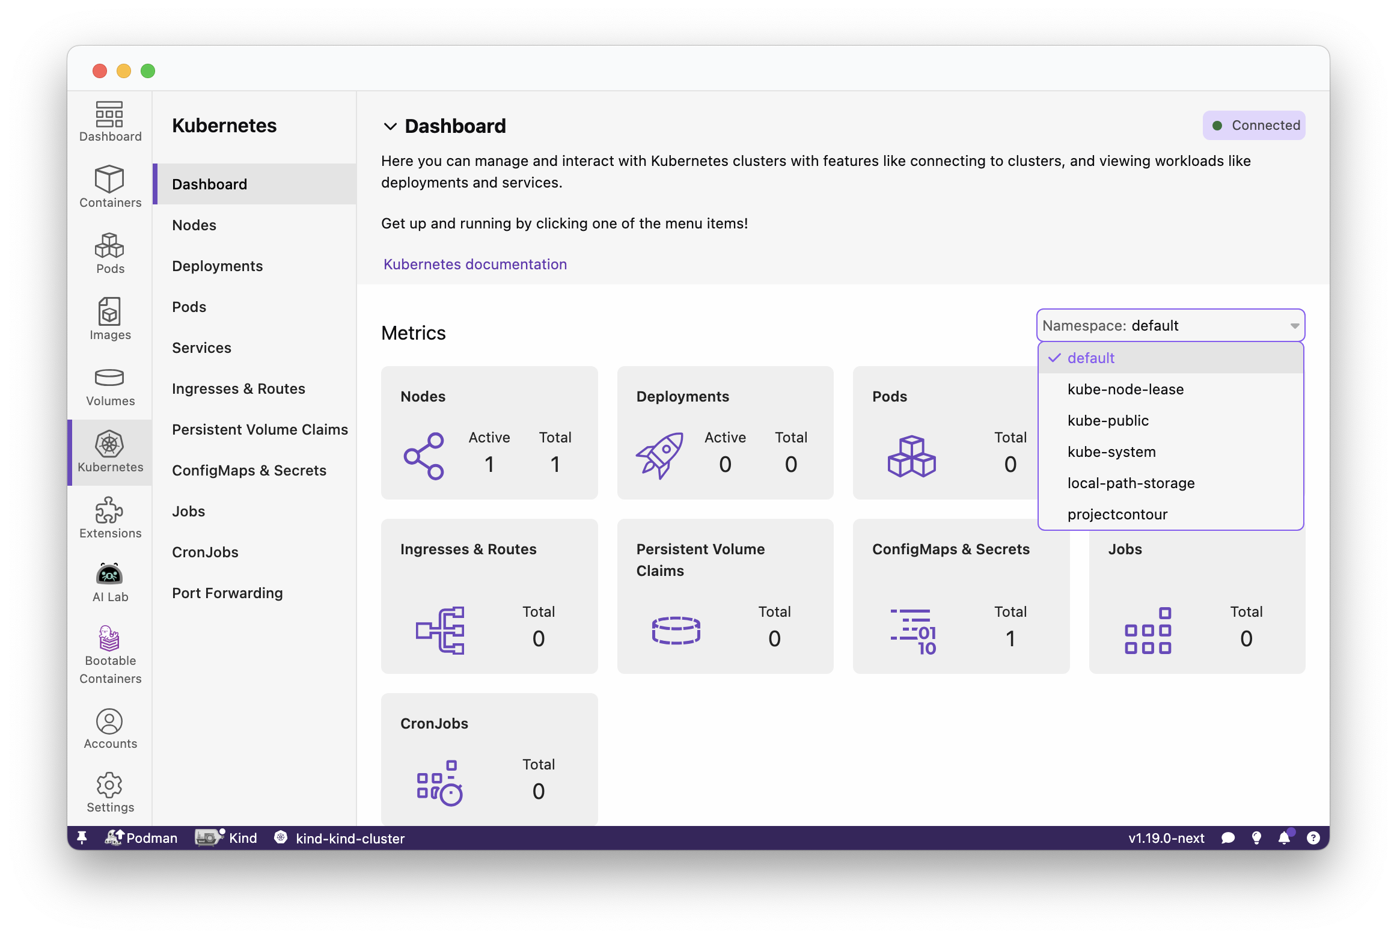1397x939 pixels.
Task: Click the Connected status badge
Action: point(1254,126)
